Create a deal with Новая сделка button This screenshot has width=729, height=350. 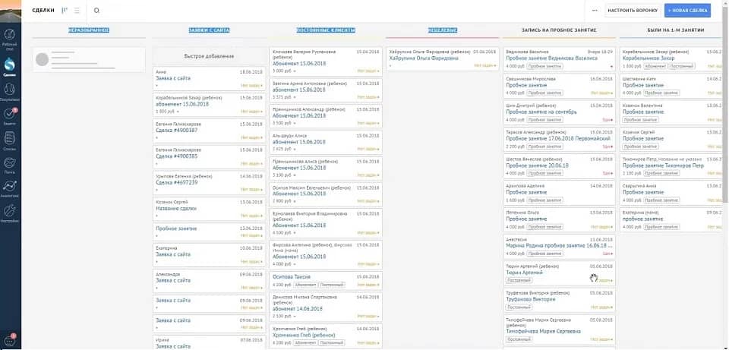coord(687,10)
